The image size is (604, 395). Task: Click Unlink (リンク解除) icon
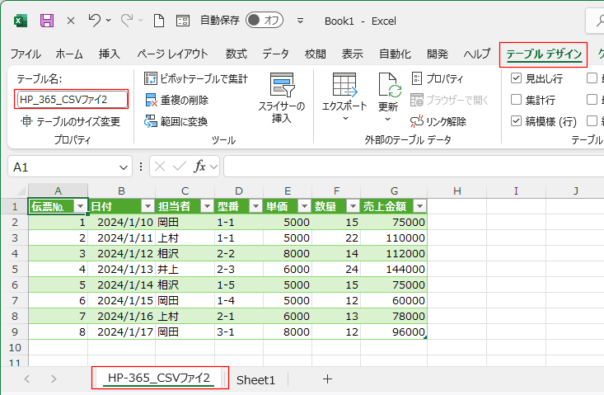point(438,121)
